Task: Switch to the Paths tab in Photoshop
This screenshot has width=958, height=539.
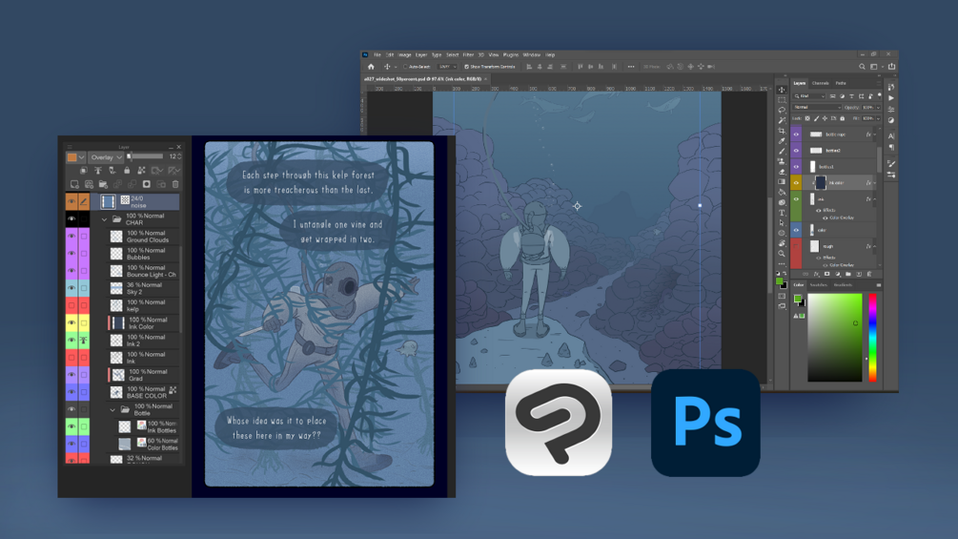Action: (x=841, y=83)
